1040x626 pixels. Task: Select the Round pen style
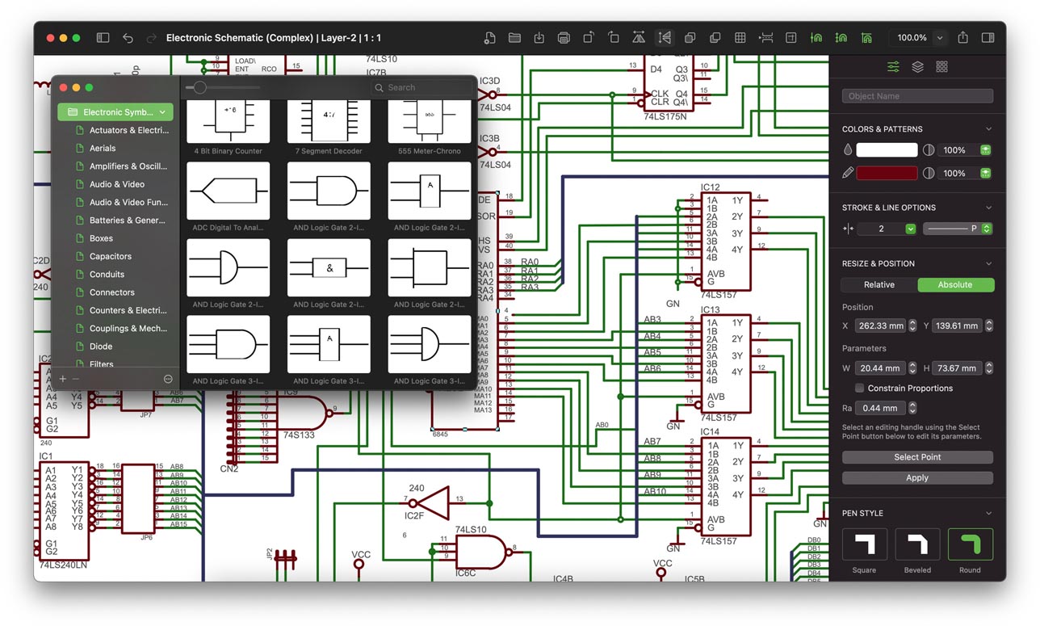tap(969, 544)
